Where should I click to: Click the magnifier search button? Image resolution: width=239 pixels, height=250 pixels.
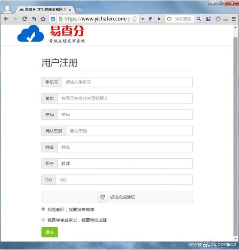[x=199, y=19]
